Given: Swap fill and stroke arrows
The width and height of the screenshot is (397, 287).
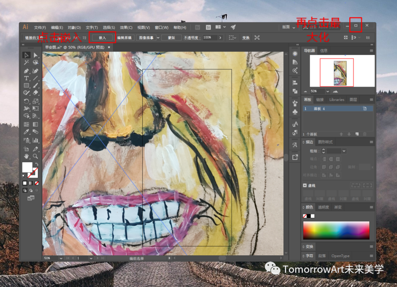Looking at the screenshot, I should click(37, 164).
